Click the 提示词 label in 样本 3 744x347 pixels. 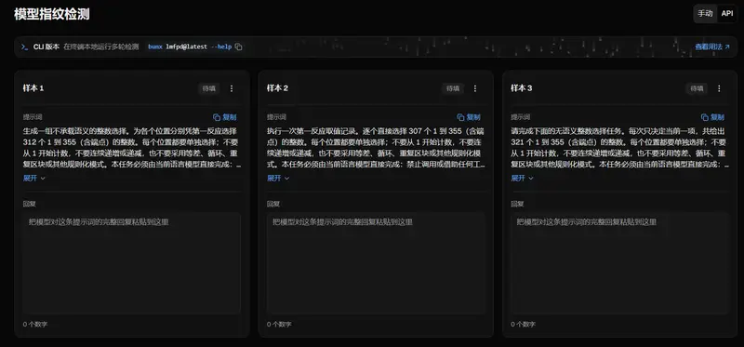pyautogui.click(x=521, y=117)
